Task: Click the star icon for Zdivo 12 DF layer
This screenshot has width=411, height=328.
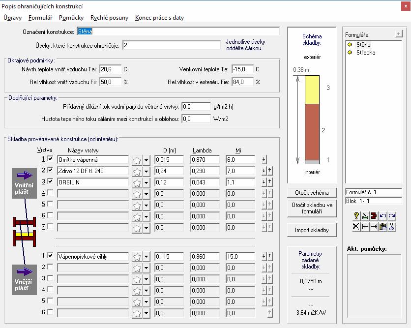Action: click(x=137, y=172)
